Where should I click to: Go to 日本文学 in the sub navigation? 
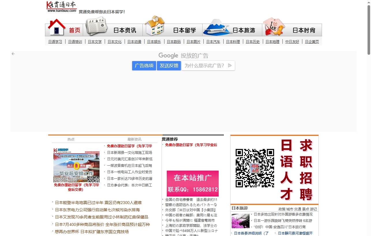95,41
